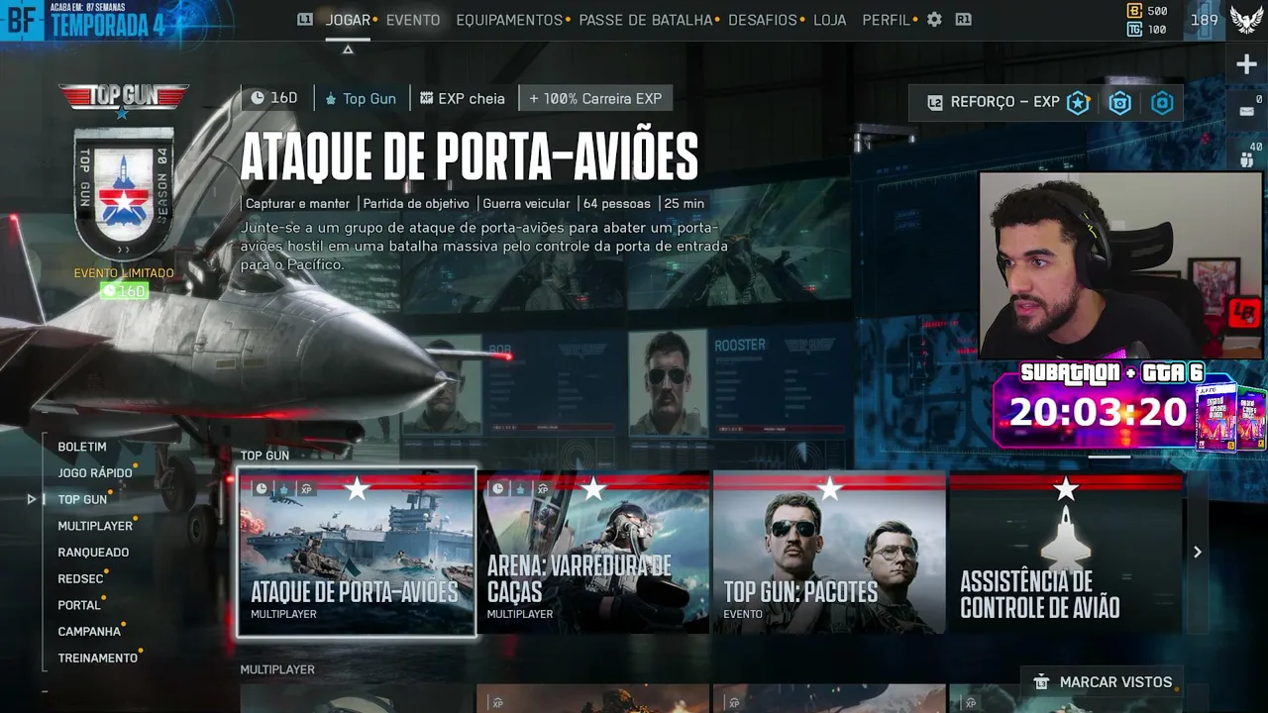This screenshot has height=713, width=1268.
Task: Select Ranqueado in the side menu
Action: coord(93,553)
